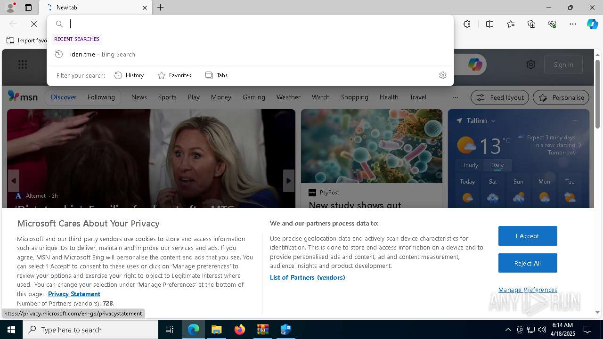Open the Copilot sidebar icon
This screenshot has width=603, height=339.
click(x=592, y=24)
